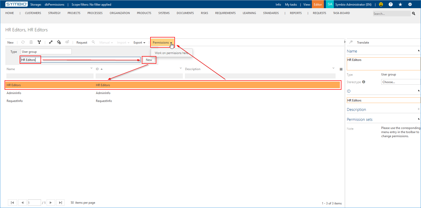
Task: Click the trash delete icon
Action: [31, 42]
